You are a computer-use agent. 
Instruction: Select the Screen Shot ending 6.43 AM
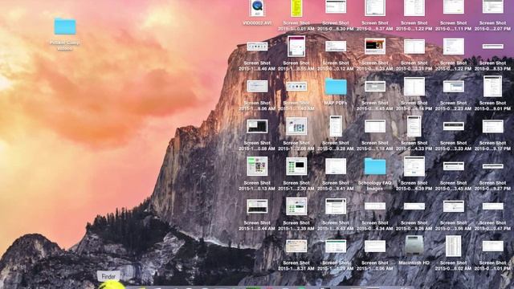tap(336, 206)
